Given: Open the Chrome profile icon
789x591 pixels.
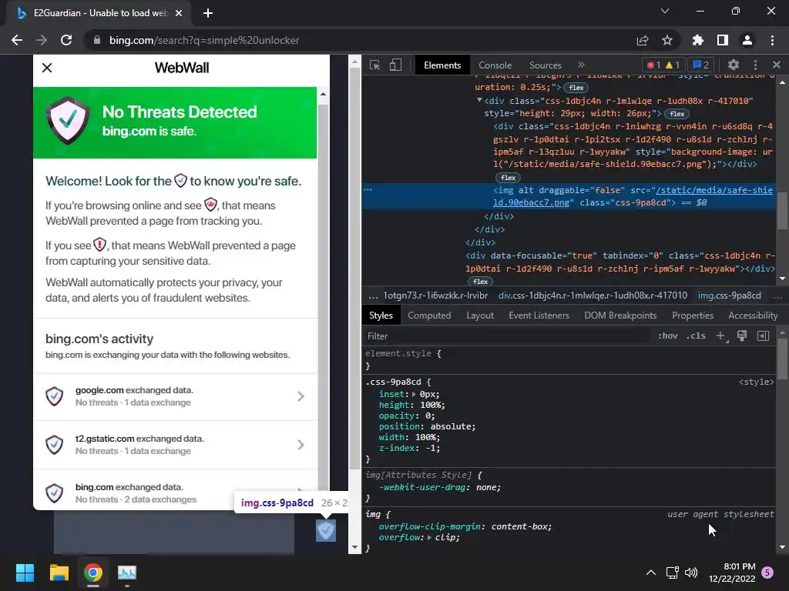Looking at the screenshot, I should pyautogui.click(x=747, y=40).
